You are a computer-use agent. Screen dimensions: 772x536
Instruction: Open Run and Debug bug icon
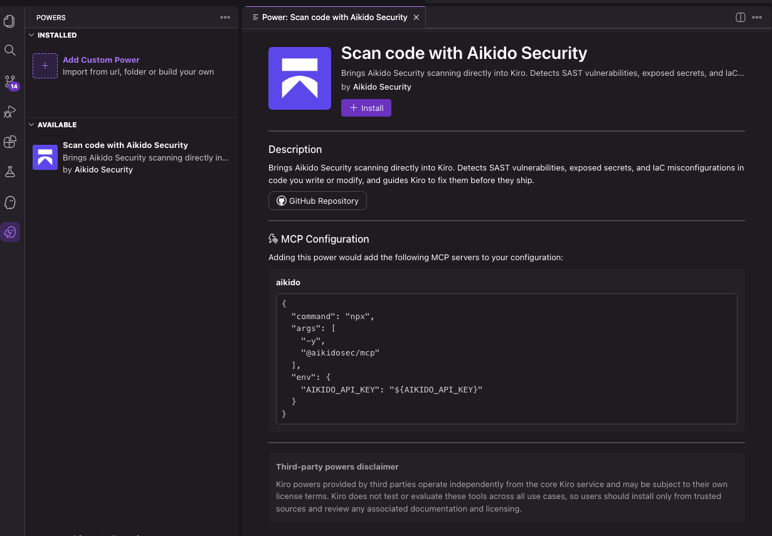(x=9, y=112)
